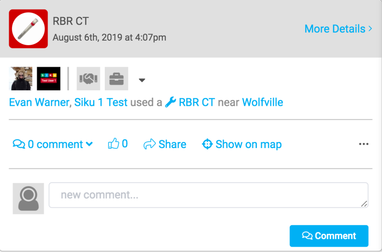
Task: Open the RBR CT tool link
Action: 197,102
